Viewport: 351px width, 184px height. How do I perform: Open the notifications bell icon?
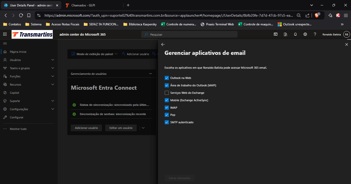click(x=295, y=34)
